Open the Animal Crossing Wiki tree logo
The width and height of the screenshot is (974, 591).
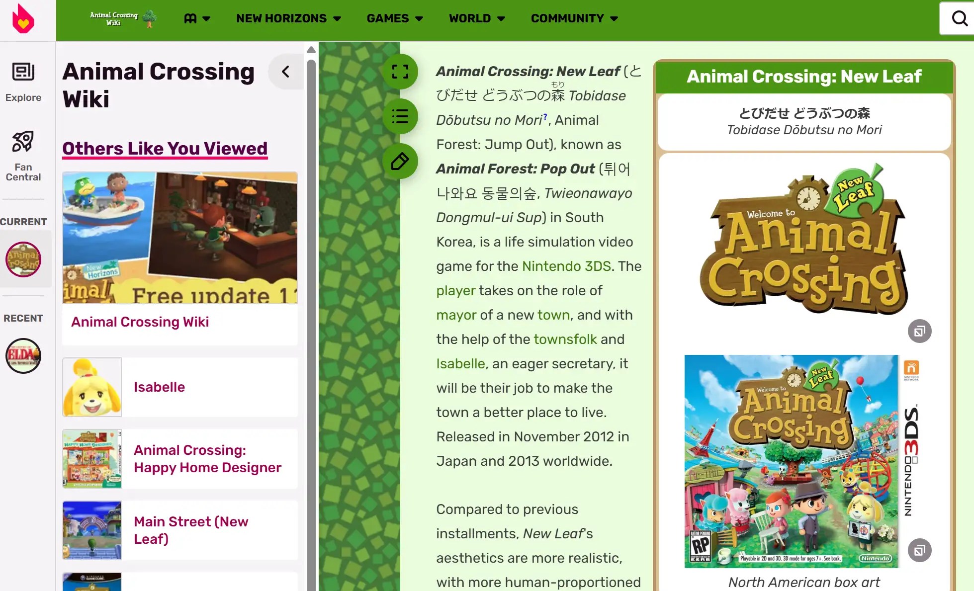point(123,18)
